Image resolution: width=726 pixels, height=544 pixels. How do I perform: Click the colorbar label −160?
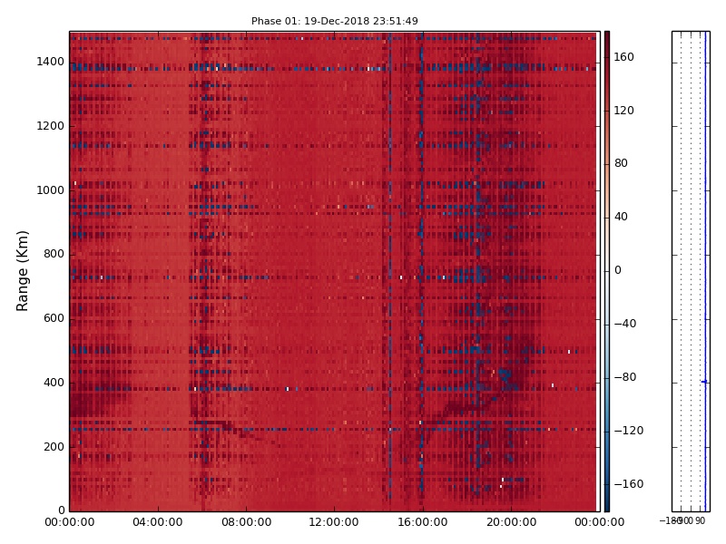coord(629,484)
